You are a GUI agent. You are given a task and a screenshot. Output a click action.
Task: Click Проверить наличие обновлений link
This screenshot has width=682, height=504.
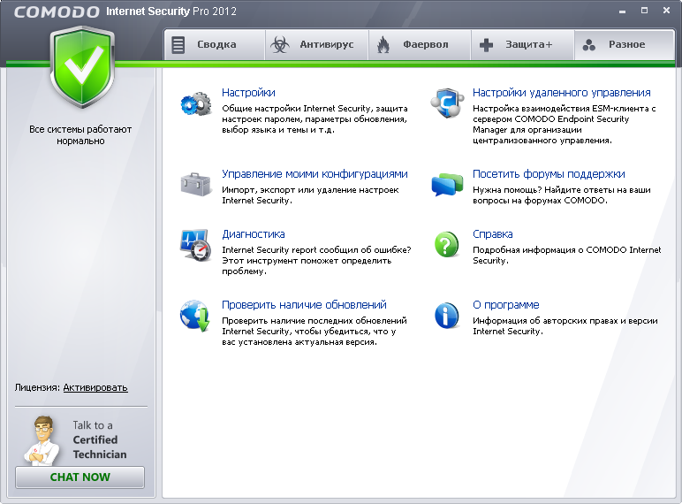(304, 305)
